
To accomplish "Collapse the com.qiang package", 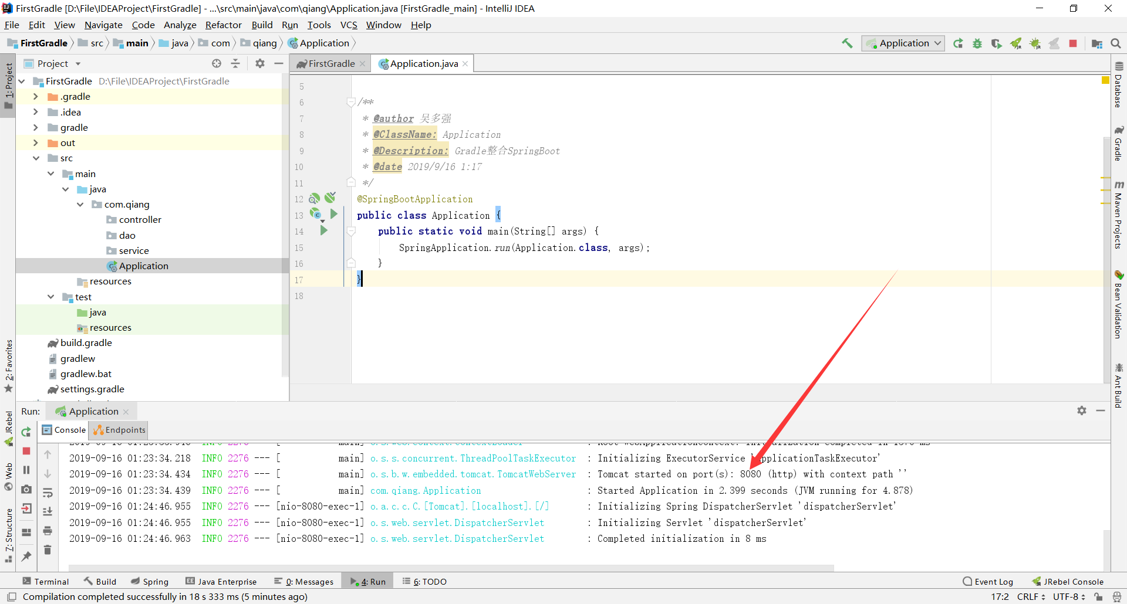I will [x=80, y=204].
